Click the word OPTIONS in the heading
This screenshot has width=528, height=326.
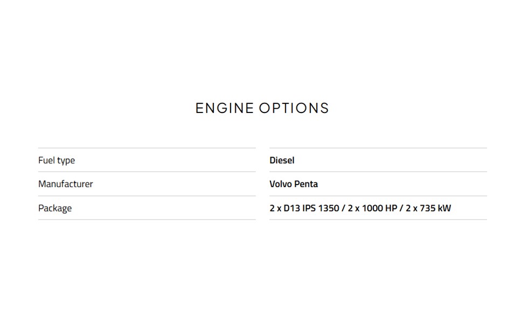tap(294, 108)
